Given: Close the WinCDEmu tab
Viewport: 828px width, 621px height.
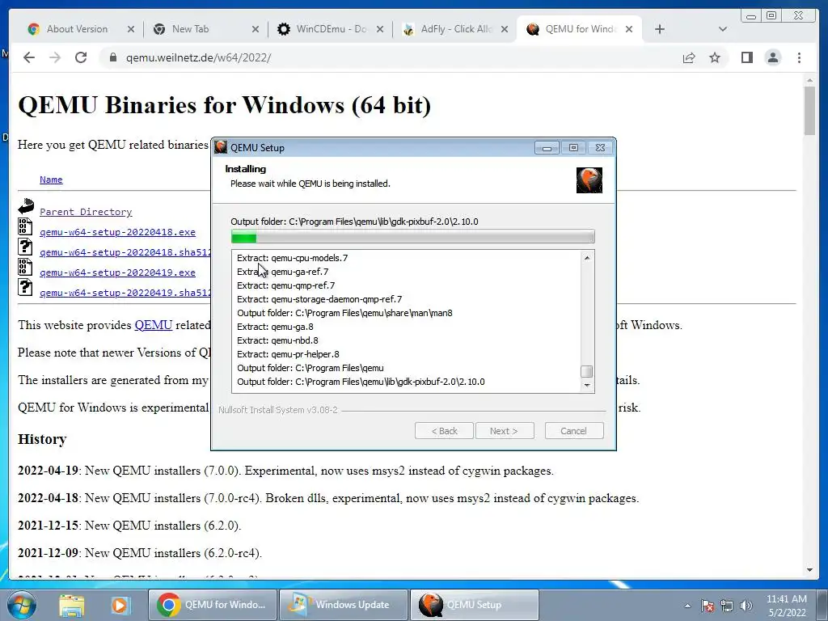Looking at the screenshot, I should [380, 29].
